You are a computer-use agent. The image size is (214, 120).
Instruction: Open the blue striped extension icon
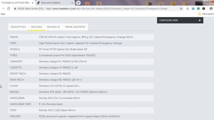193,9
